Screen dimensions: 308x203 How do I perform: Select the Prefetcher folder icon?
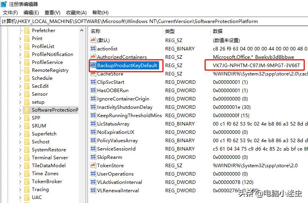click(27, 31)
